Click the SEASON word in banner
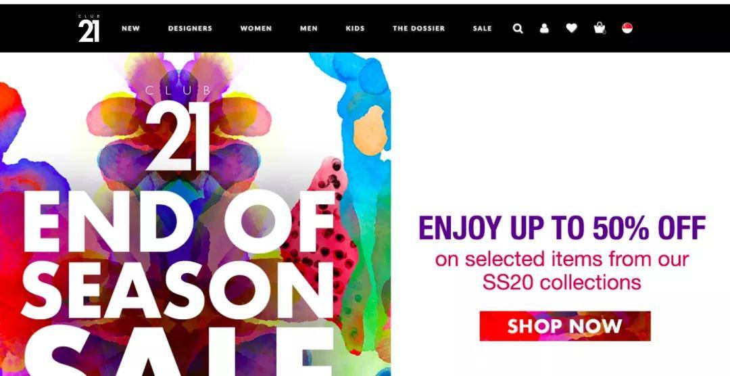730x376 pixels. pyautogui.click(x=177, y=290)
